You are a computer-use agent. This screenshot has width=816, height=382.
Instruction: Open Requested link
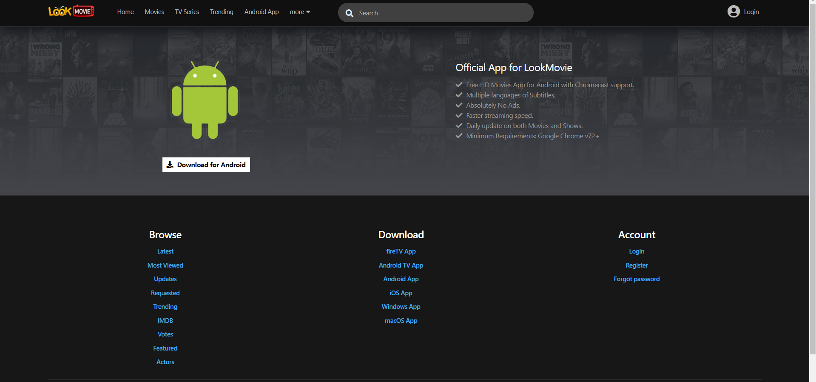165,293
